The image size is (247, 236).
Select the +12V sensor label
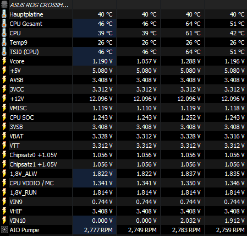coord(17,99)
